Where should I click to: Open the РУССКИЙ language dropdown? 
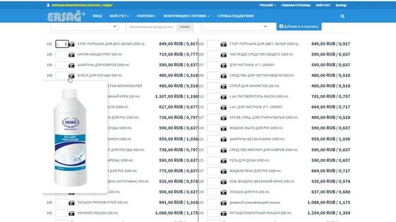pos(267,6)
